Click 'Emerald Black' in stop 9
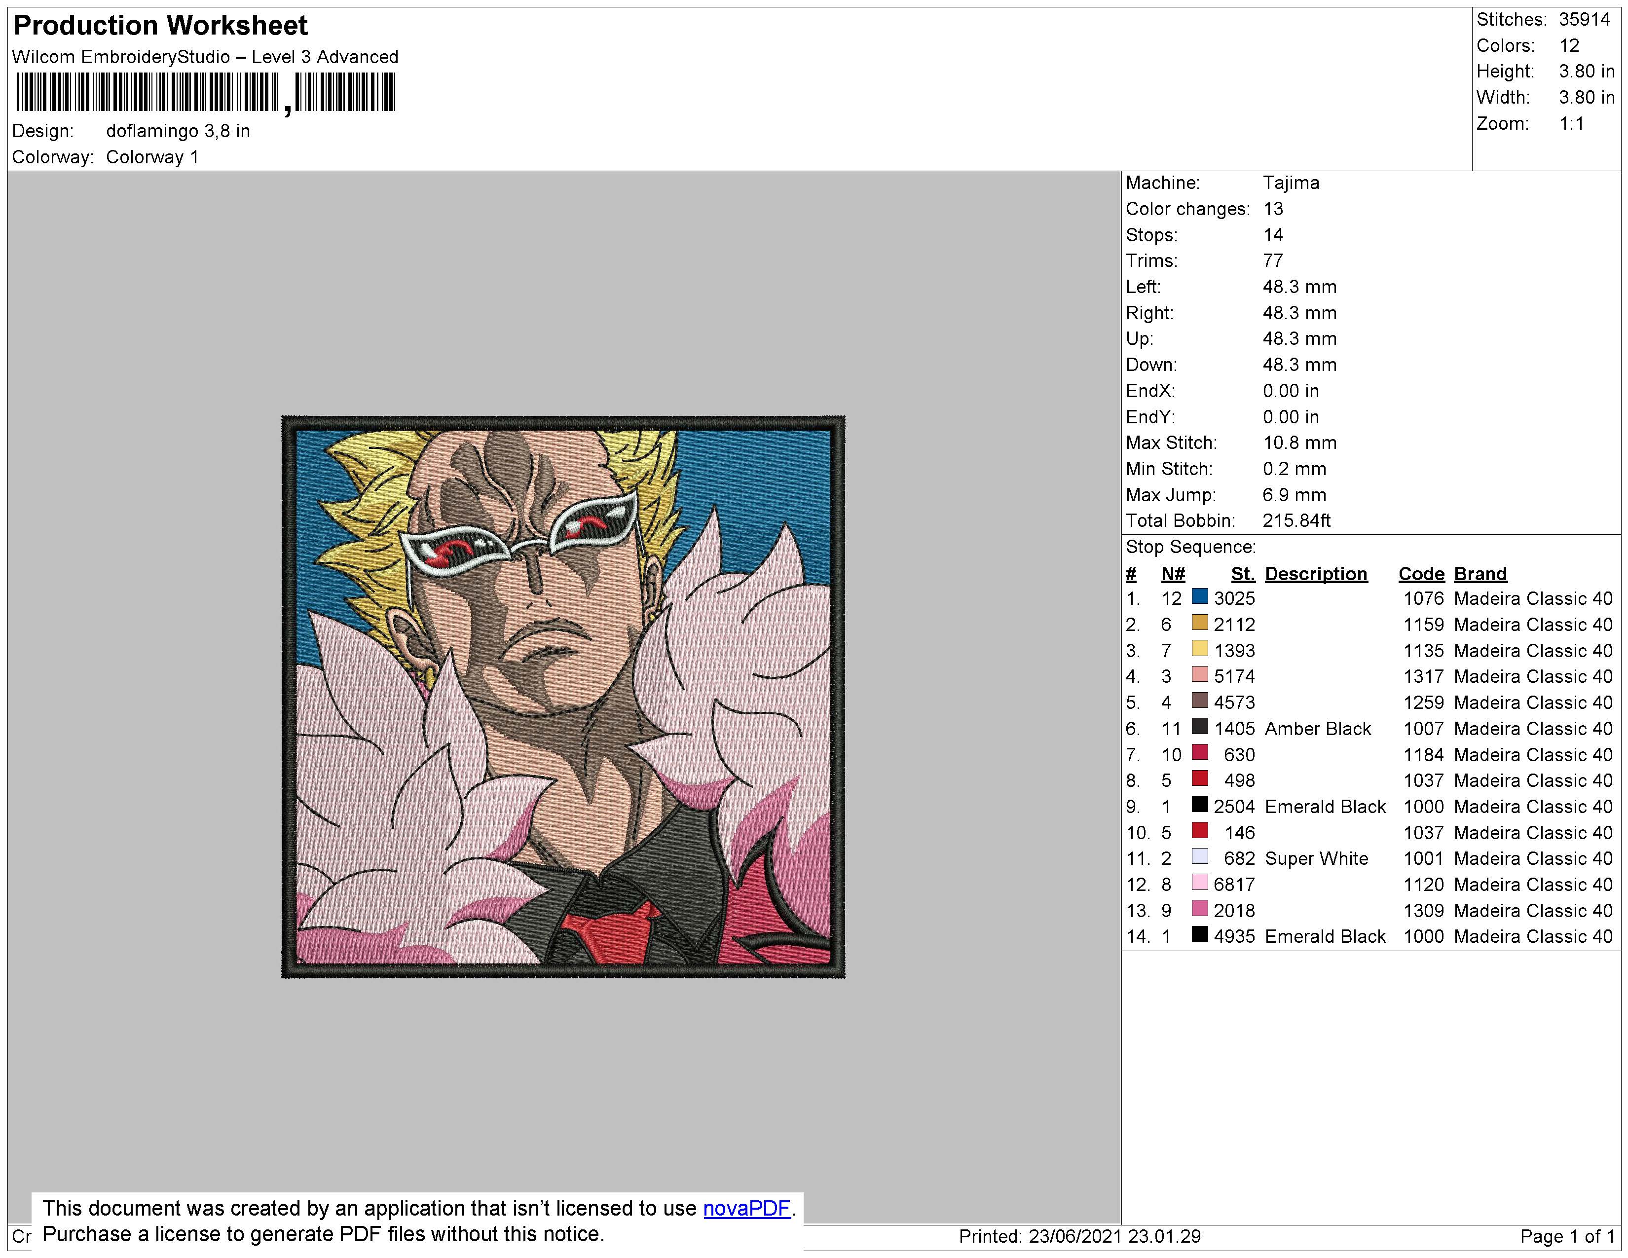 [1325, 807]
